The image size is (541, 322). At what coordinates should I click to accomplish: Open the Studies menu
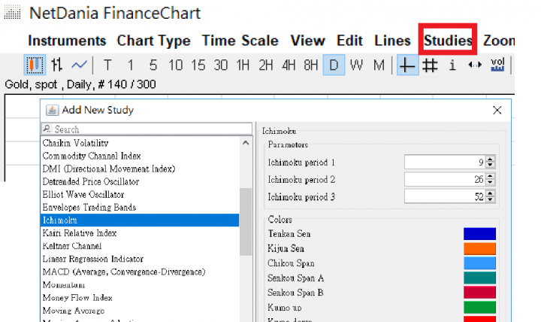448,41
